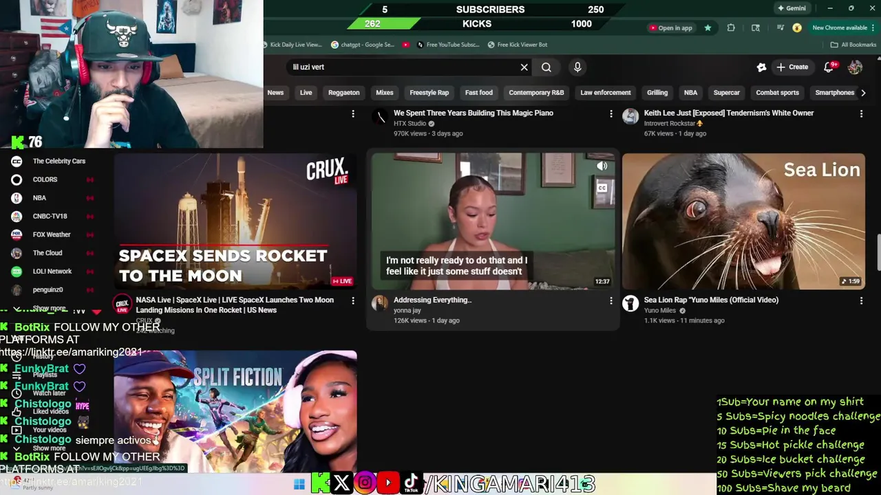Mute the Addressing Everything video preview

coord(602,166)
